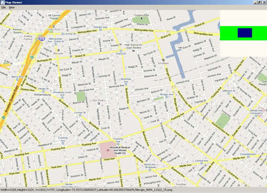
Task: Click the Barcade place marker icon
Action: tap(58, 50)
